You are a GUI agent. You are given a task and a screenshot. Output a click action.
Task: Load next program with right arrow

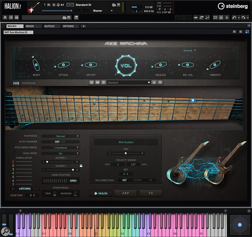pos(72,5)
